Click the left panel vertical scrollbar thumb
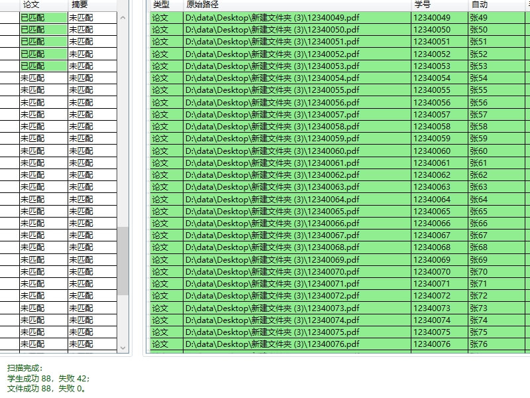Viewport: 530px width, 398px height. point(123,261)
